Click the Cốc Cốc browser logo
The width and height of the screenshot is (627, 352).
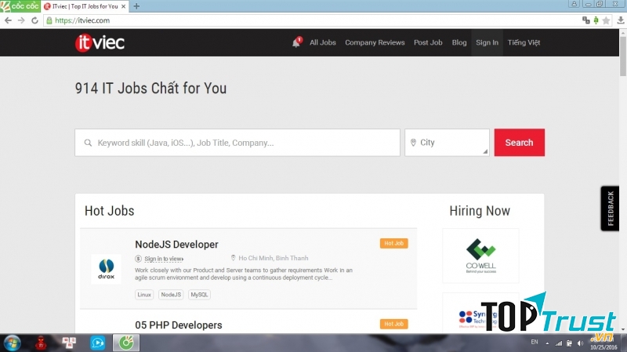click(20, 6)
